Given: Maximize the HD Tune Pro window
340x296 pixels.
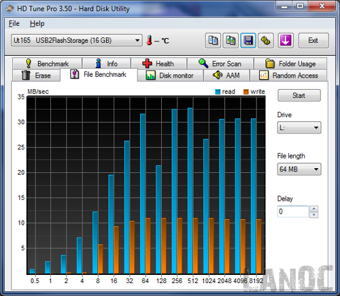Looking at the screenshot, I should (x=301, y=6).
